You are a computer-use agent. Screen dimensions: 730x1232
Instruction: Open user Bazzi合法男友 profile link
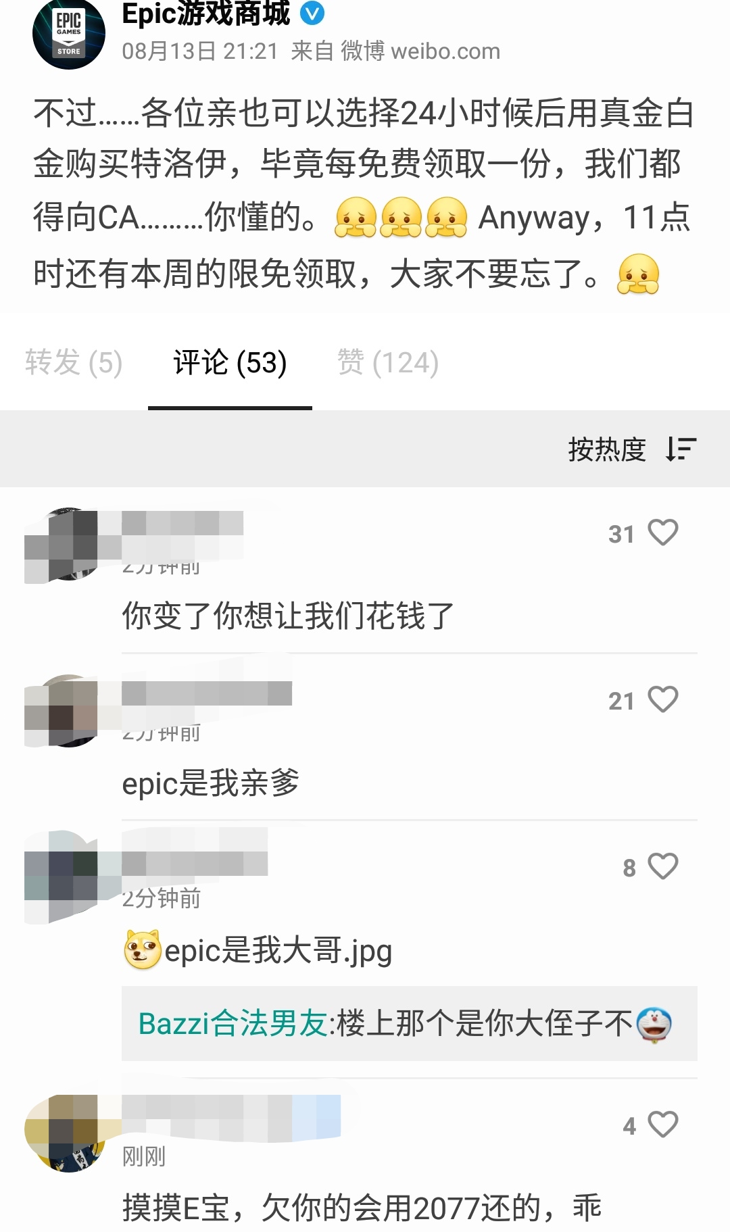pos(233,1023)
